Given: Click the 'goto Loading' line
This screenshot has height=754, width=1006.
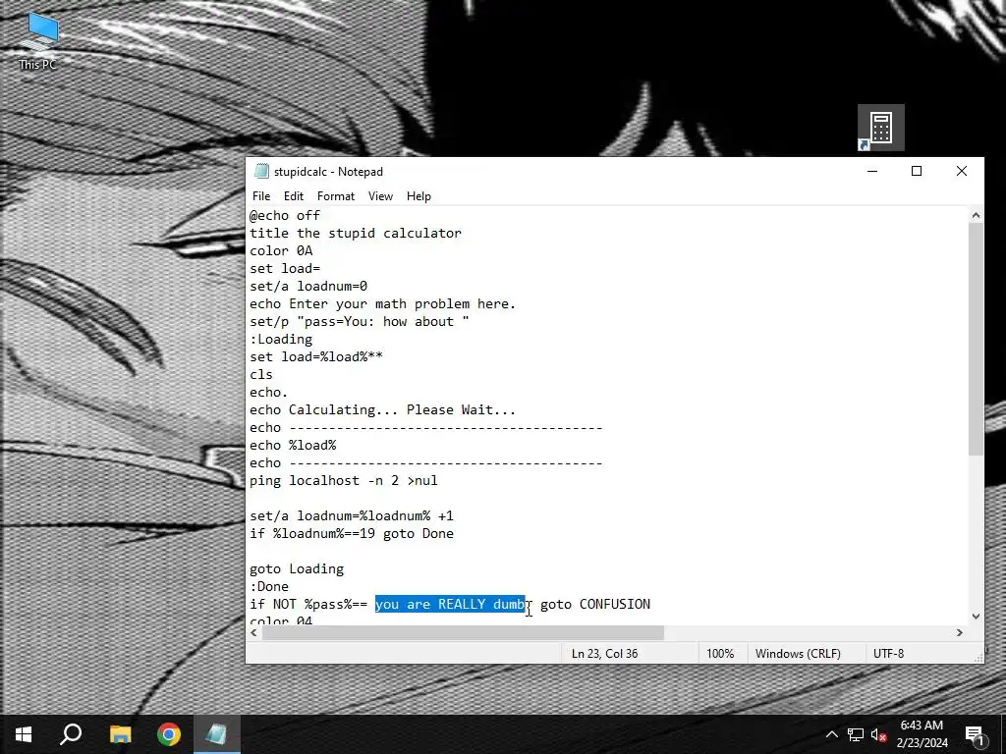Looking at the screenshot, I should coord(297,568).
